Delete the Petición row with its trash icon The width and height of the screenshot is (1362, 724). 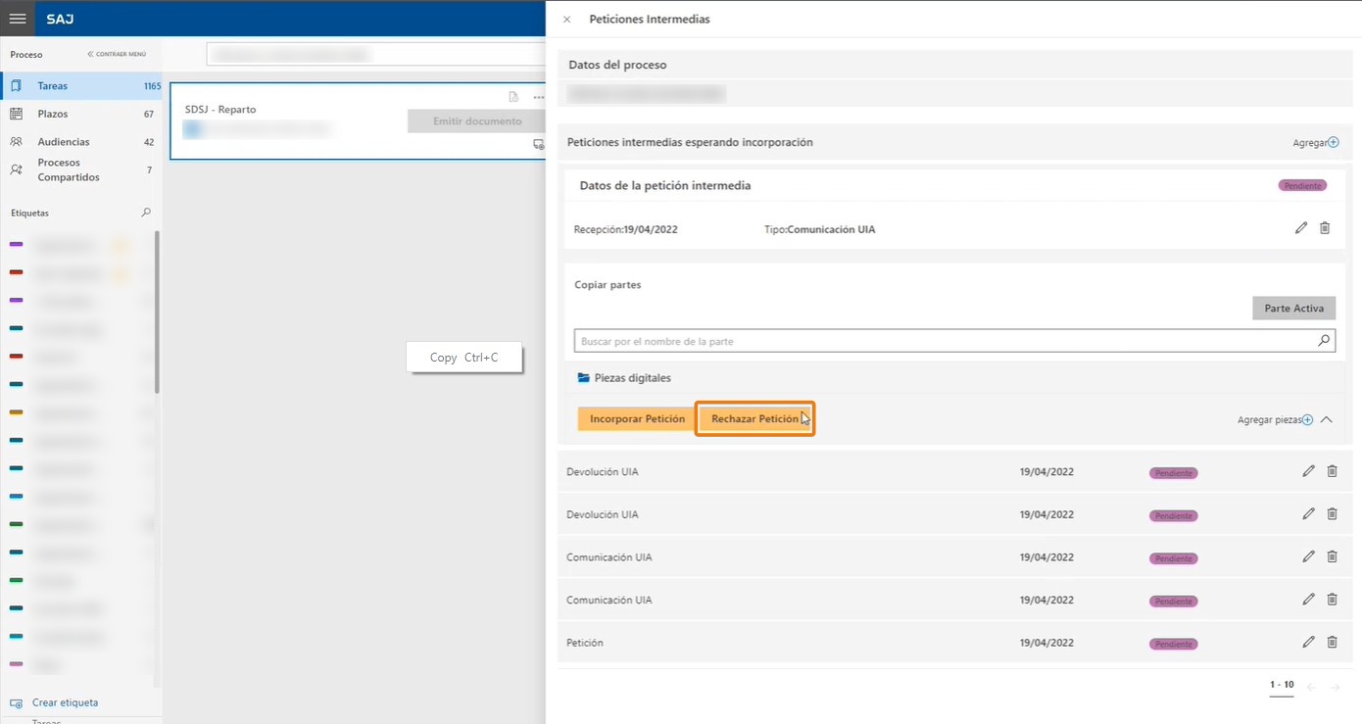[x=1332, y=642]
